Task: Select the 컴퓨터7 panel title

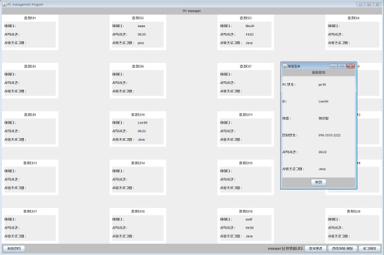Action: tap(246, 67)
